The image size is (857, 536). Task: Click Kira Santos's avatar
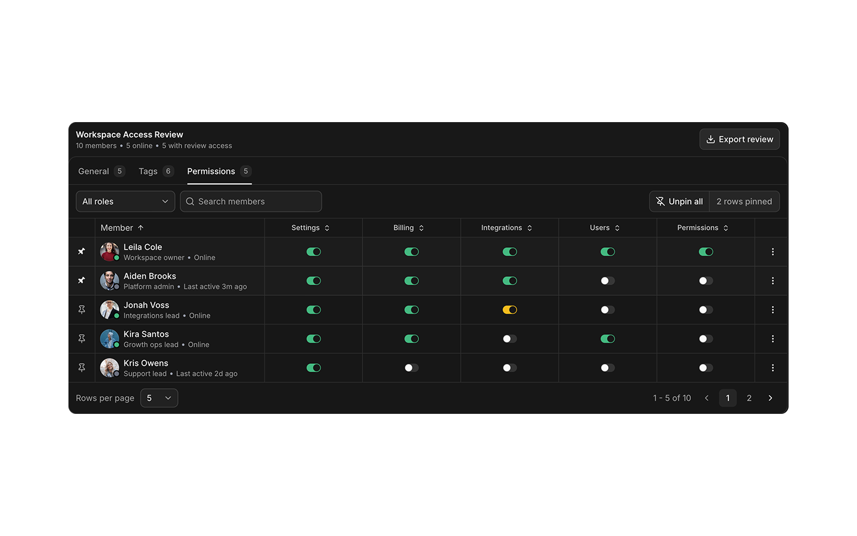pyautogui.click(x=110, y=339)
